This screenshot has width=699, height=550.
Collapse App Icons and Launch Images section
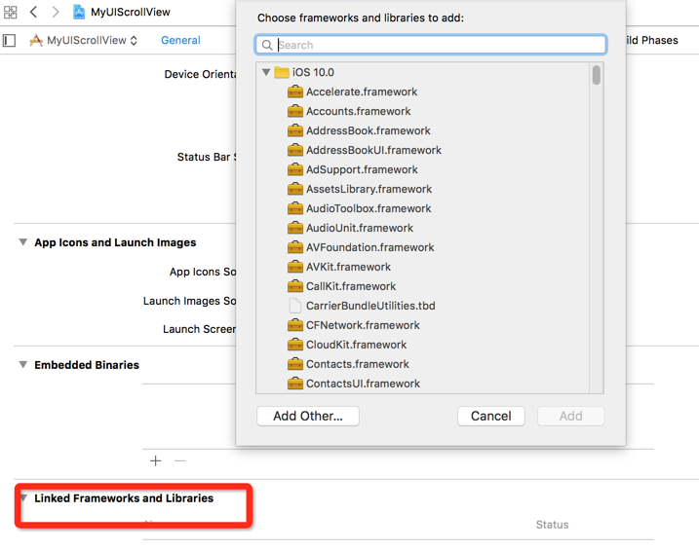(x=22, y=242)
